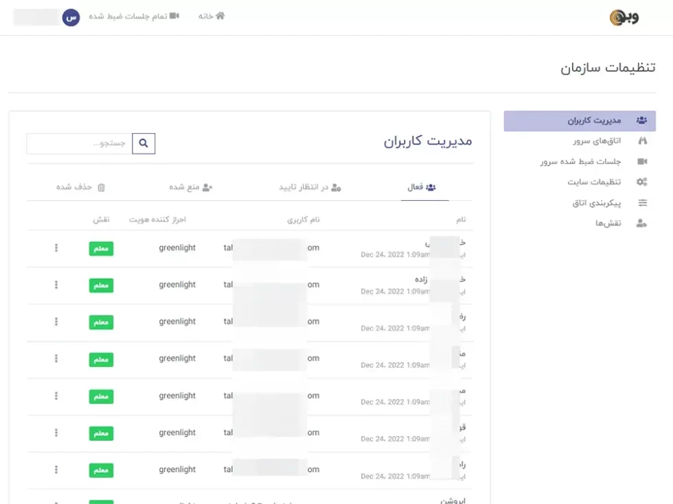Open پیکربندی اتاق room configuration

click(x=596, y=203)
